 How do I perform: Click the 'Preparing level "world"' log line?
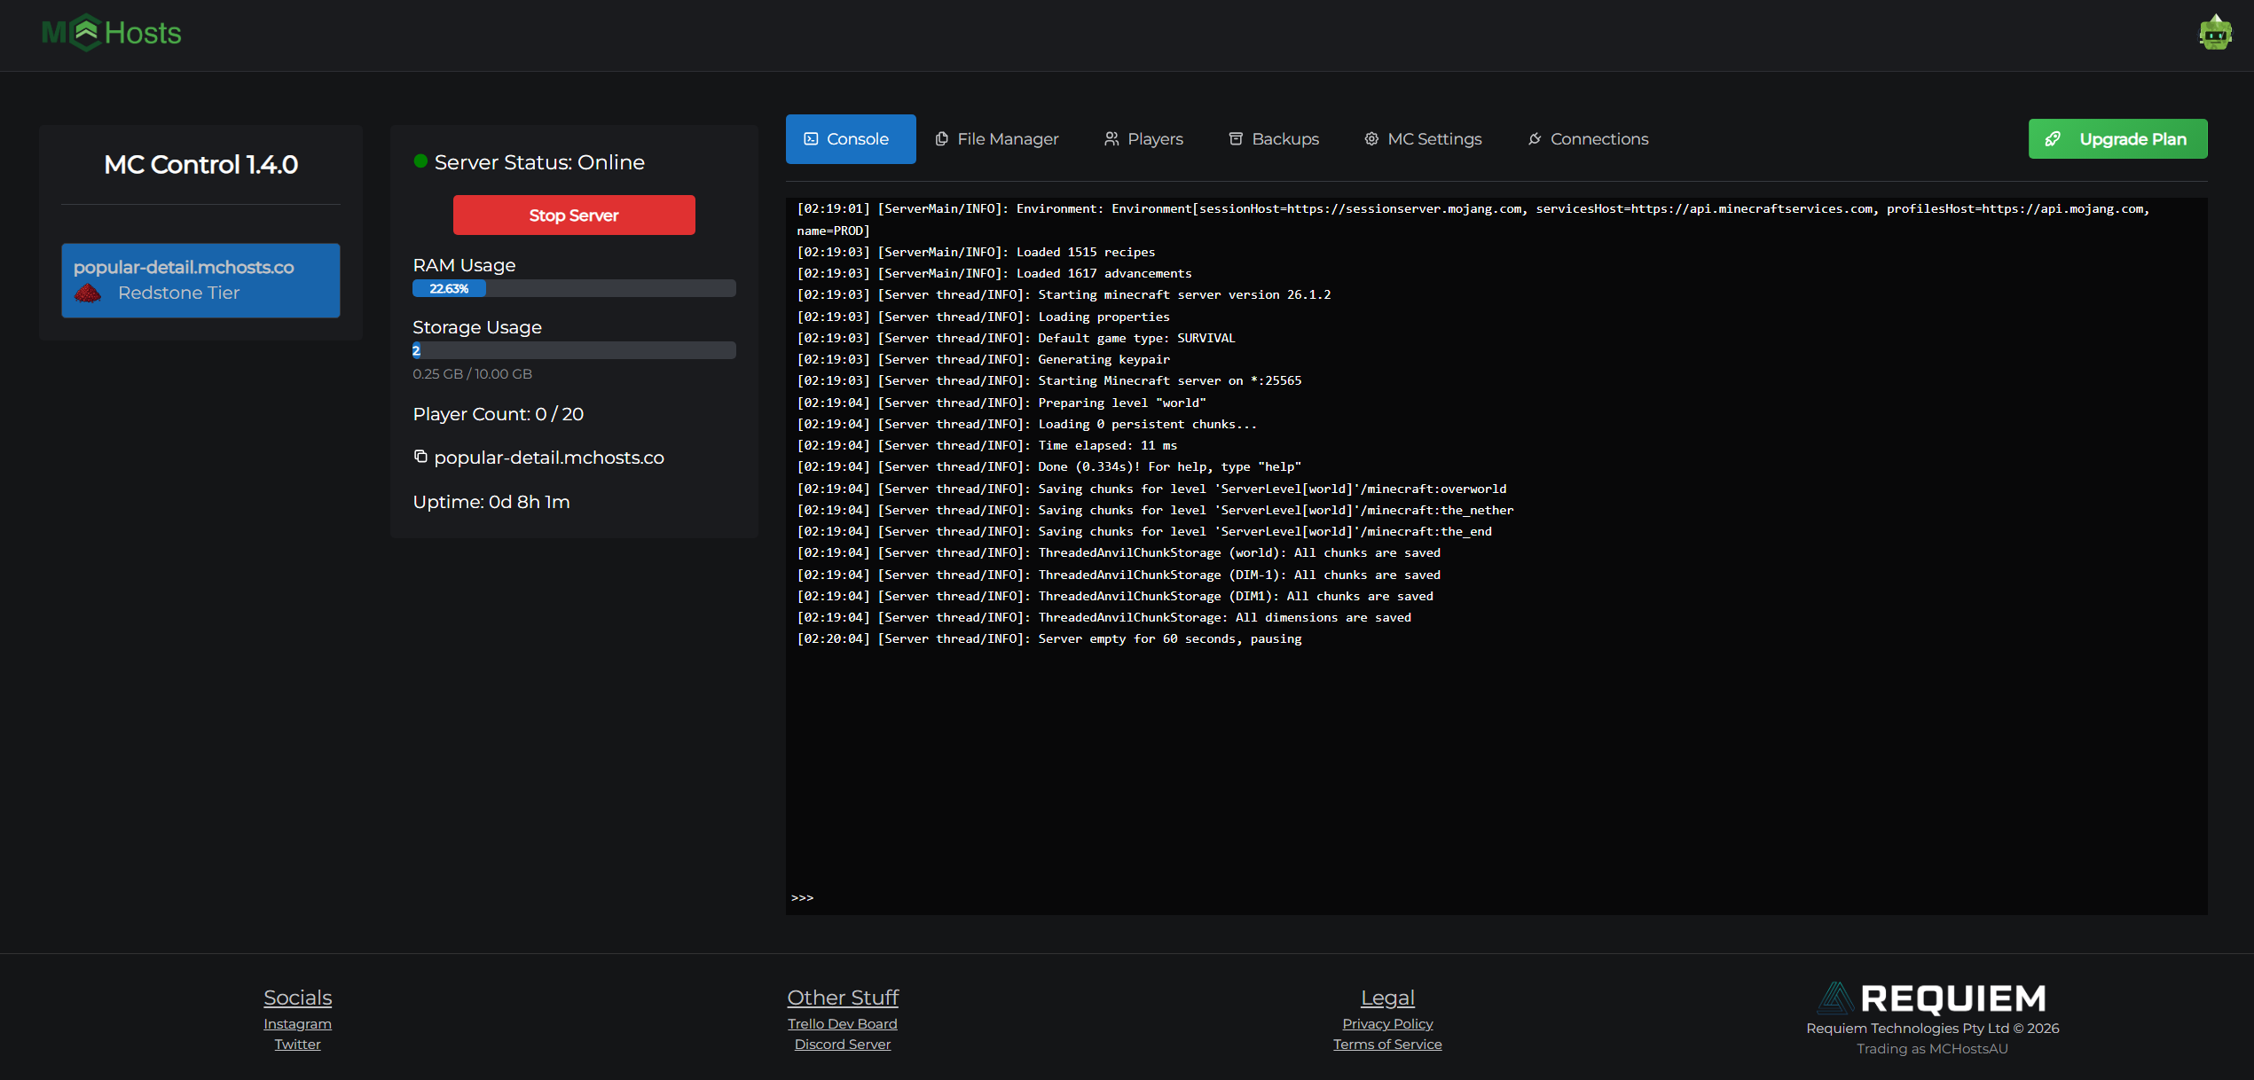click(x=1001, y=403)
